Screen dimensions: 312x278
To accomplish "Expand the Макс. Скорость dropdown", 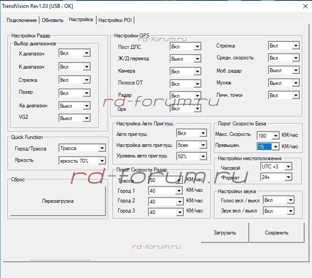I will pyautogui.click(x=275, y=135).
